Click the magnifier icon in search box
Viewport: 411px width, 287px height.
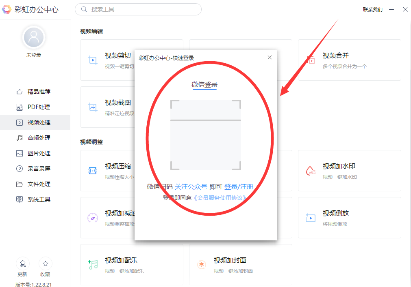tap(84, 9)
